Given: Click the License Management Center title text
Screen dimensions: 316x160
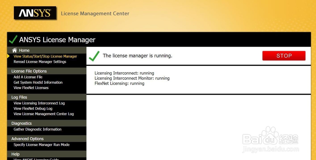Looking at the screenshot, I should (x=95, y=14).
